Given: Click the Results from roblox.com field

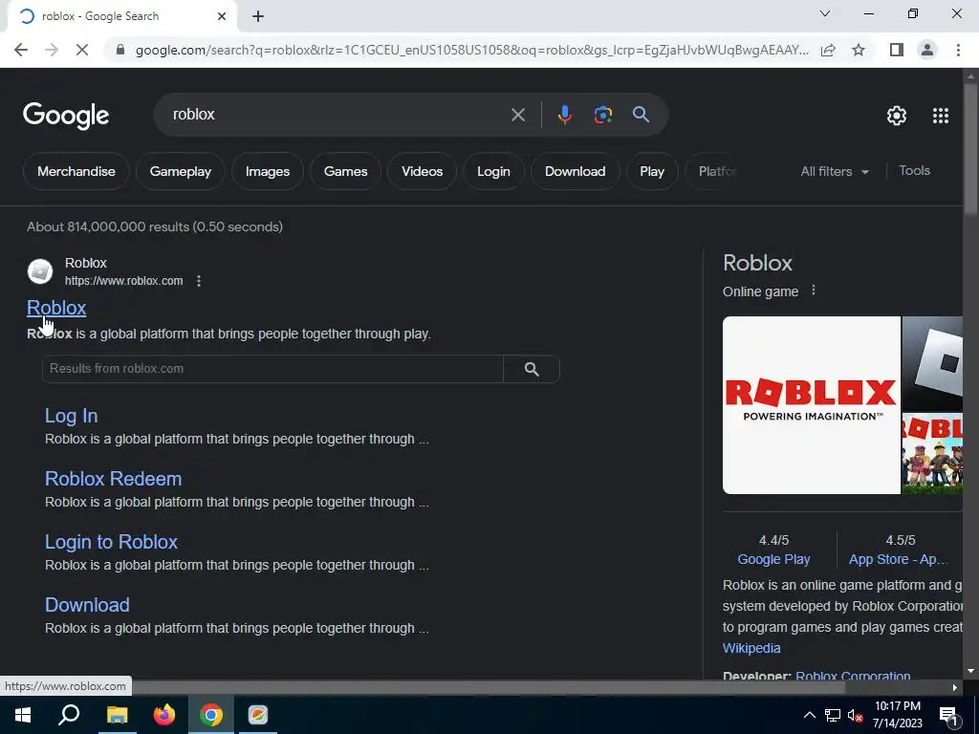Looking at the screenshot, I should pyautogui.click(x=272, y=369).
